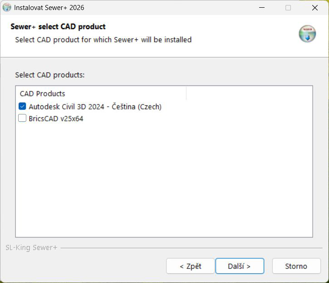Click the Instalovat Sewer+ 2026 title text
The width and height of the screenshot is (329, 283).
[x=49, y=8]
